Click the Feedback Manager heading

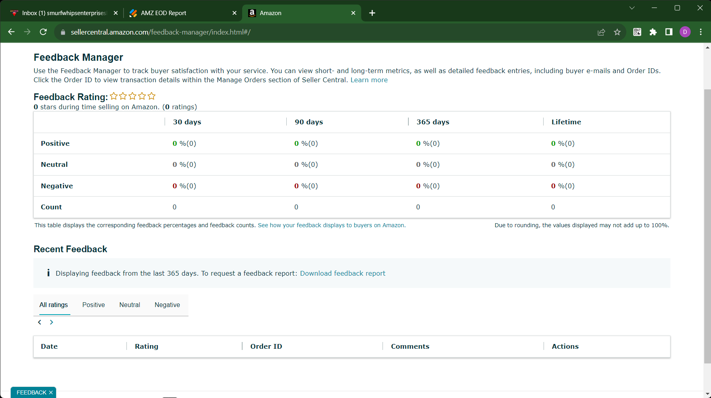(x=78, y=57)
